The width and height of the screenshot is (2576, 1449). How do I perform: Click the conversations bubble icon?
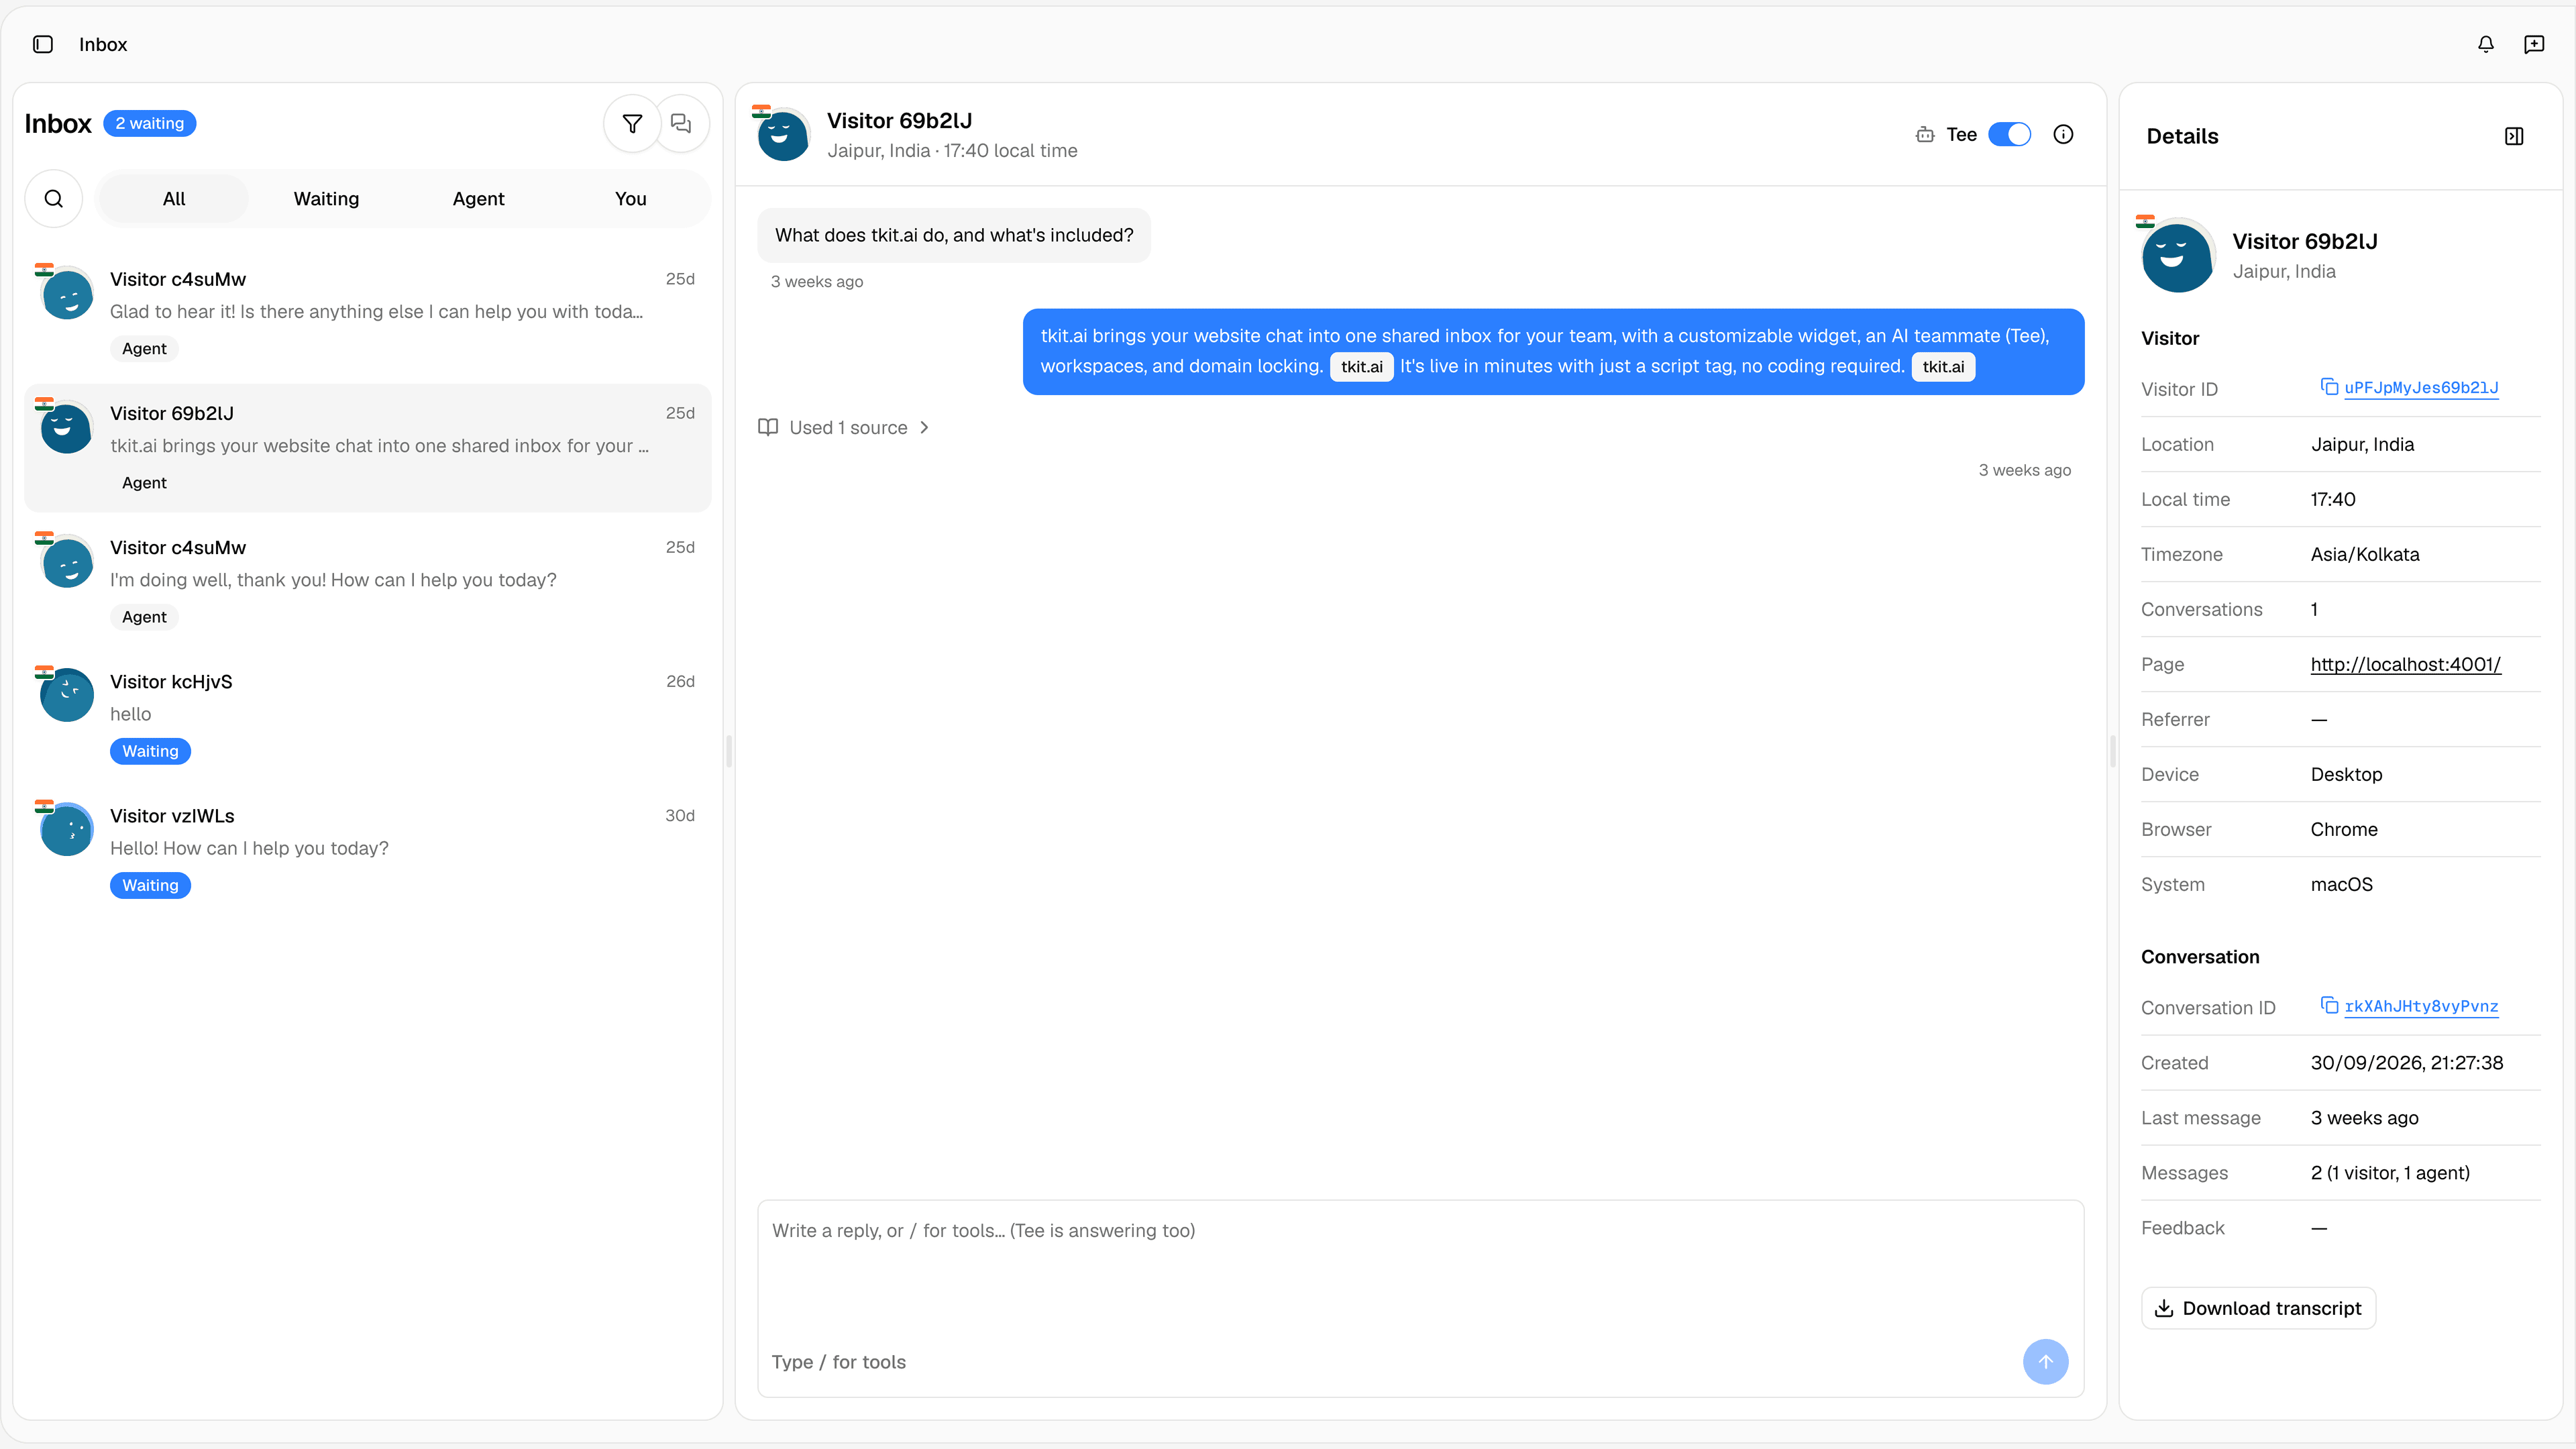tap(681, 123)
